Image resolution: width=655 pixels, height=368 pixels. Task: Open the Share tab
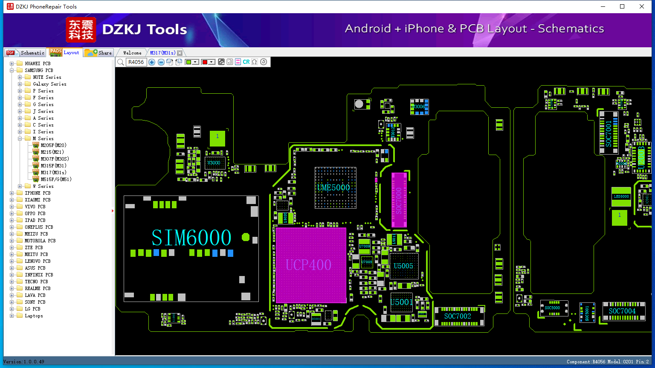click(x=98, y=53)
